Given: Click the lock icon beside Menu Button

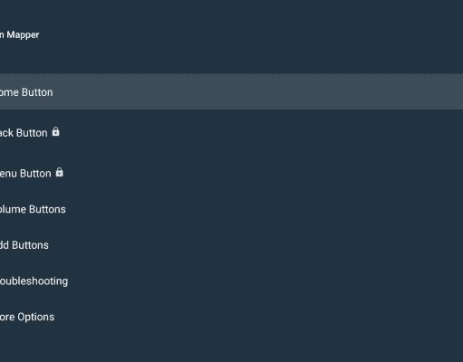Looking at the screenshot, I should pos(60,172).
